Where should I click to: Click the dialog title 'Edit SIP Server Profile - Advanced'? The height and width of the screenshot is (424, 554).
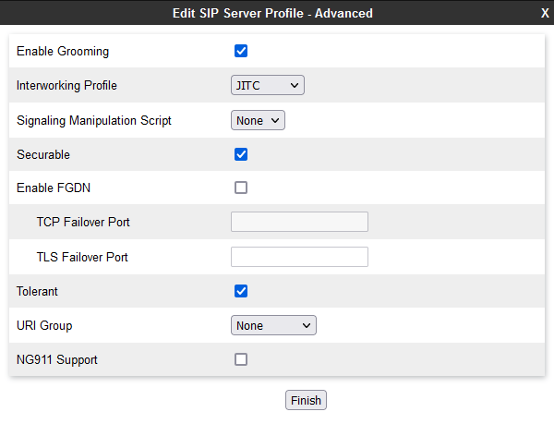pyautogui.click(x=272, y=13)
